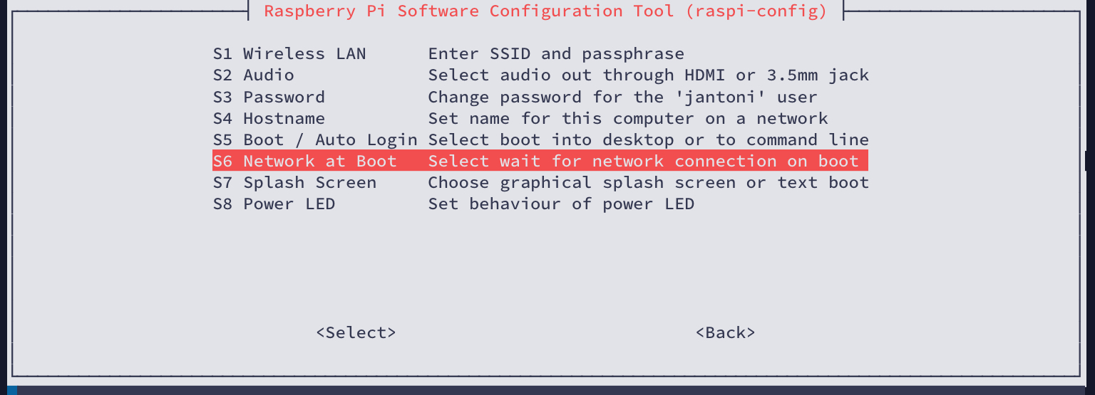Click 'Select boot into desktop' description text
Image resolution: width=1095 pixels, height=395 pixels.
click(648, 139)
